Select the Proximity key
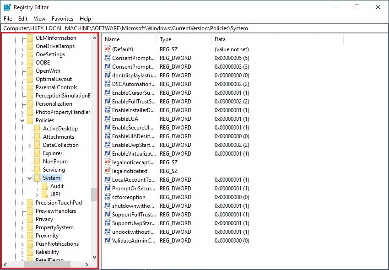The height and width of the screenshot is (270, 389). pyautogui.click(x=47, y=236)
